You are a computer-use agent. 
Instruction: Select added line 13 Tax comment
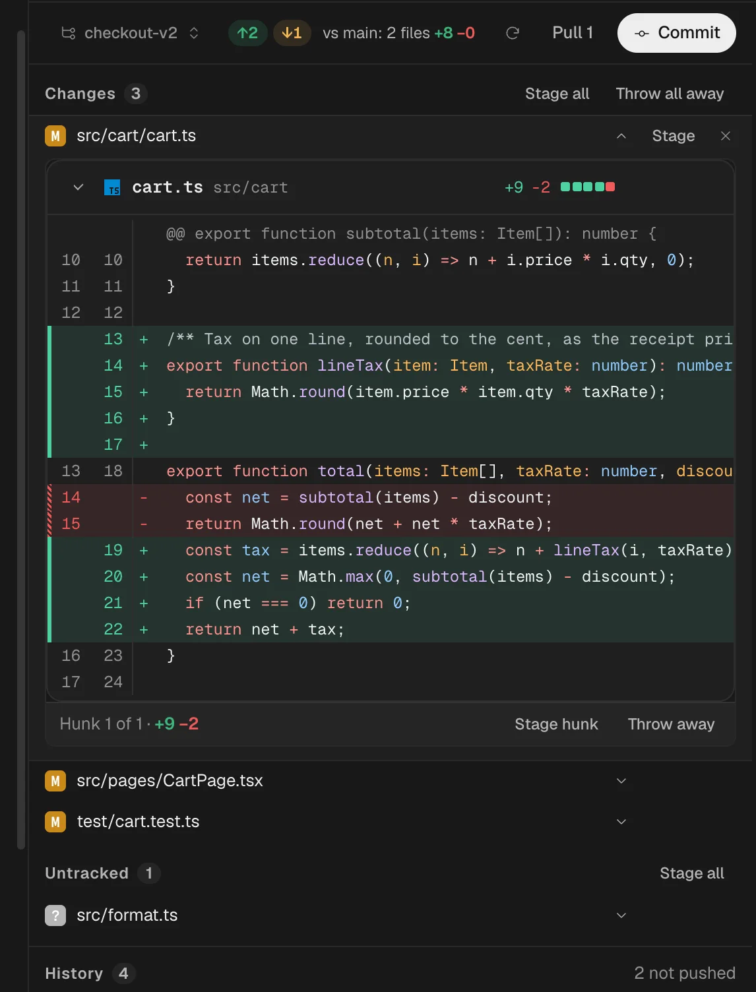click(391, 339)
